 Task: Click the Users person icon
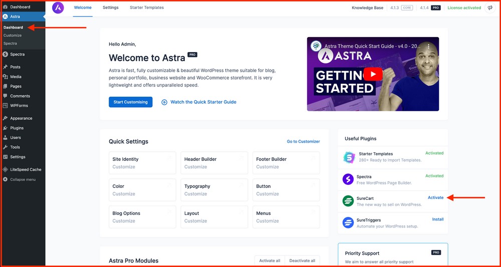pyautogui.click(x=5, y=138)
